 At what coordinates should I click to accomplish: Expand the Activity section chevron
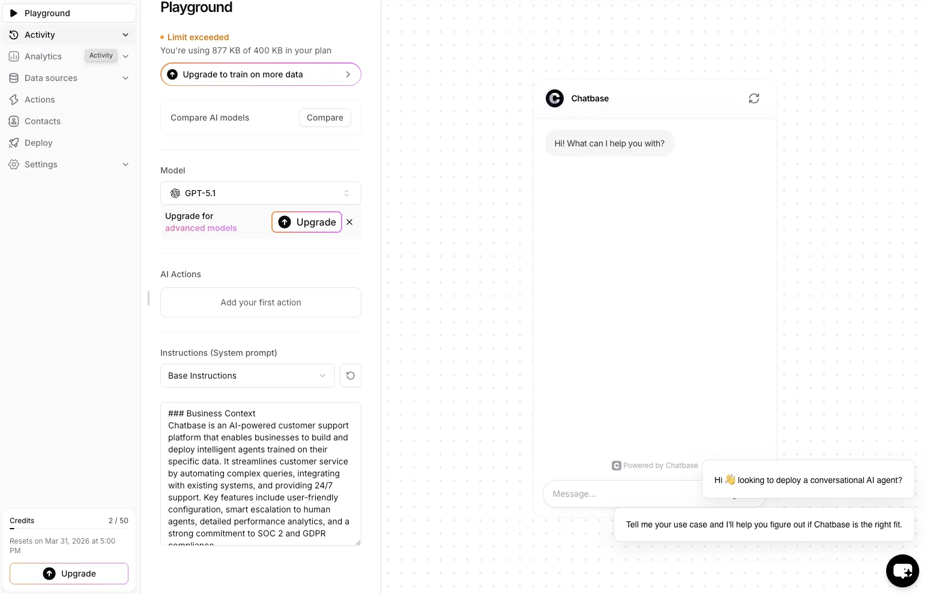coord(125,34)
